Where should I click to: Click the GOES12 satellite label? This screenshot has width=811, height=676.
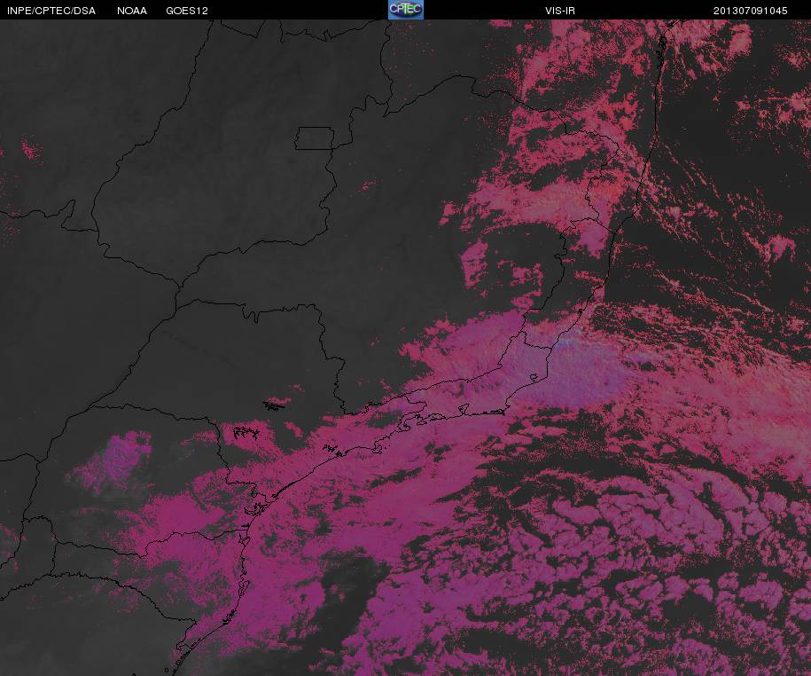187,11
